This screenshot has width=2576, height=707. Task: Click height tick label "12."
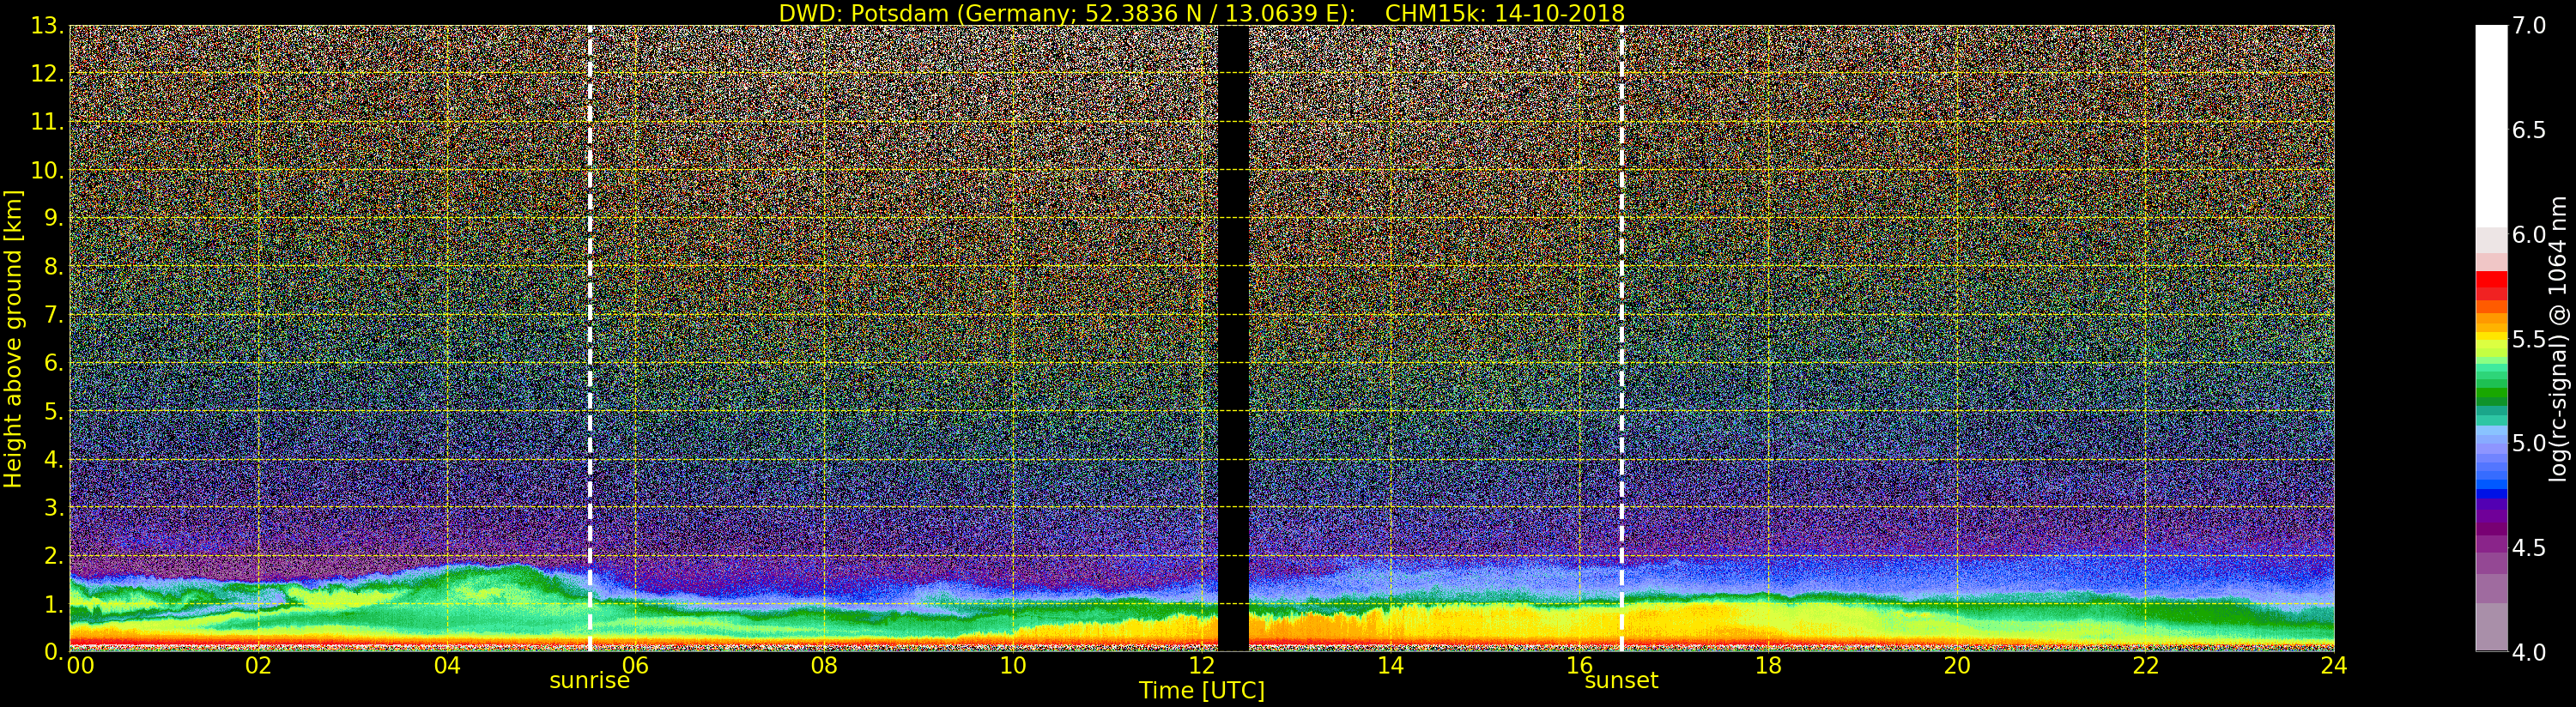point(47,74)
